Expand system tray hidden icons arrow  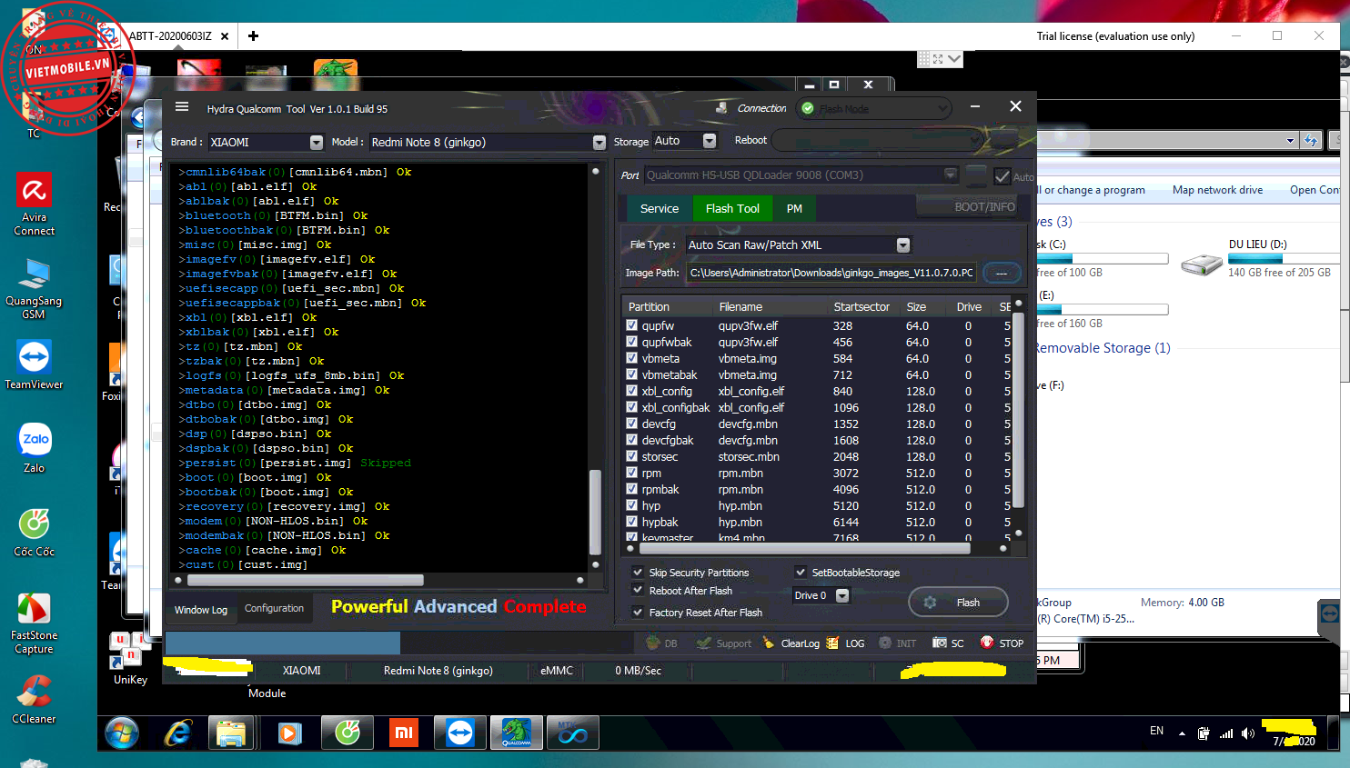coord(1182,733)
